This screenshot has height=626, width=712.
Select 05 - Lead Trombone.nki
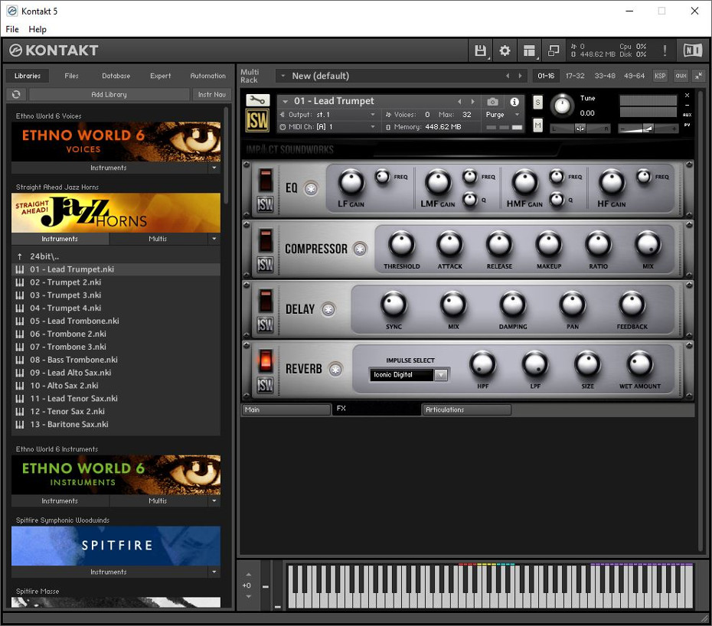116,321
